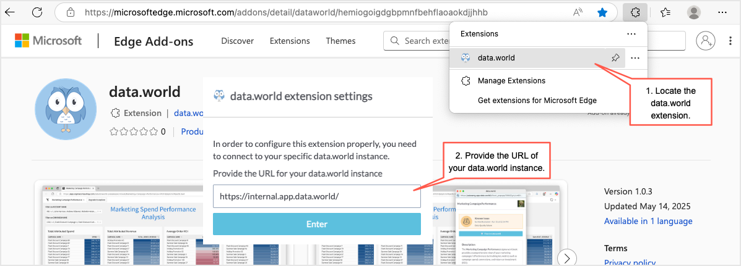Show next screenshot with carousel arrow
The image size is (741, 266).
(567, 259)
